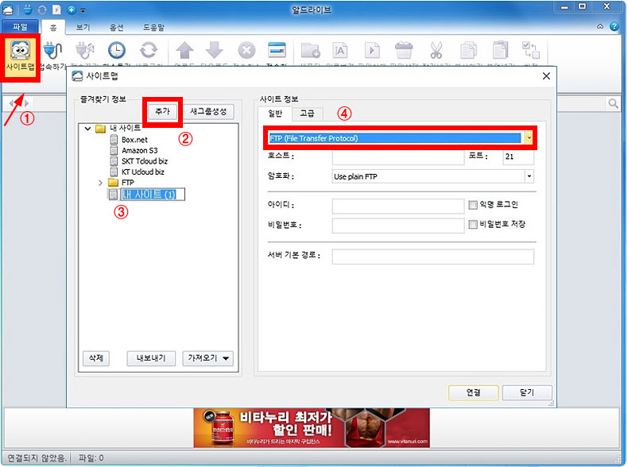The width and height of the screenshot is (628, 467).
Task: Close the 사이트맵 dialog with X
Action: pyautogui.click(x=546, y=76)
